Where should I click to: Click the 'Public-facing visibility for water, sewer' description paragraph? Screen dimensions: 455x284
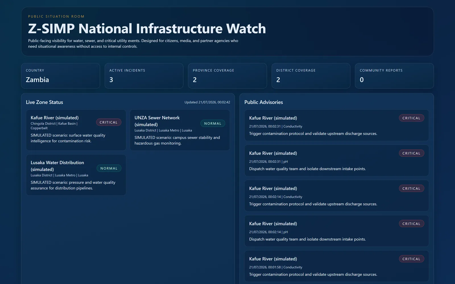point(133,43)
